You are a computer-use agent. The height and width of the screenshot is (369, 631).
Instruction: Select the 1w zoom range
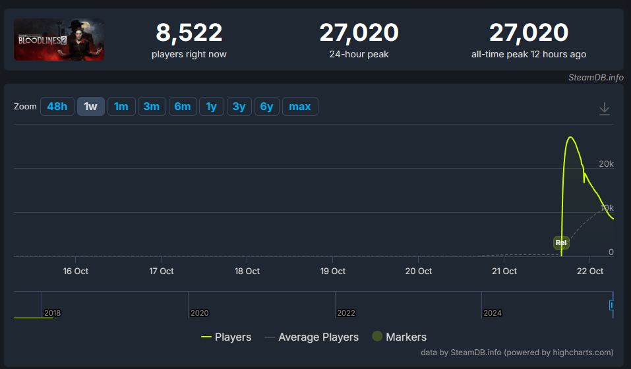tap(91, 107)
